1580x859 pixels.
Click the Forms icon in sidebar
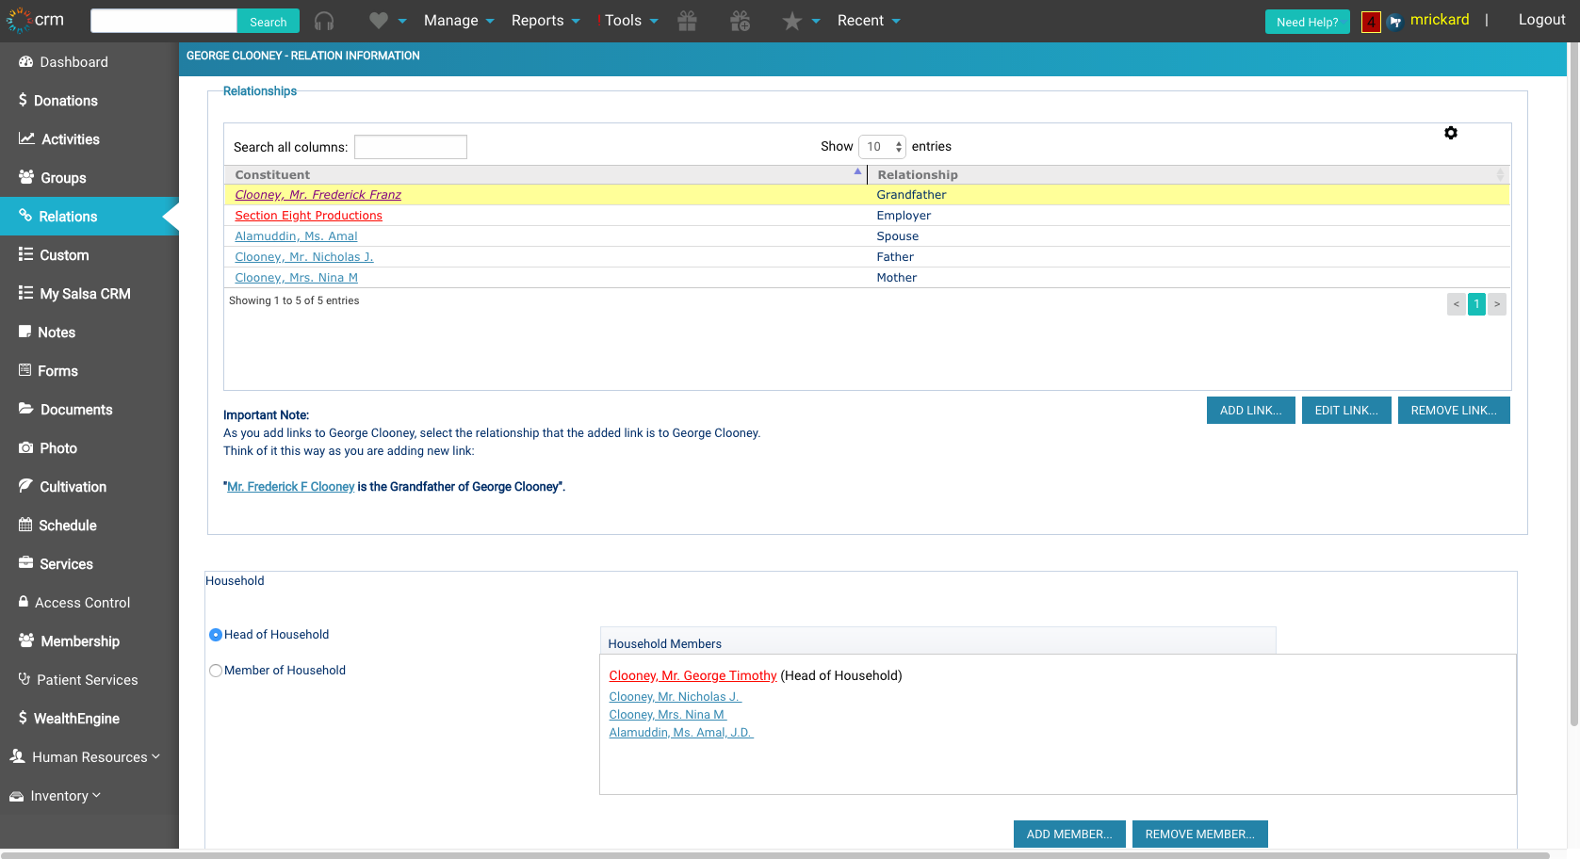point(25,370)
